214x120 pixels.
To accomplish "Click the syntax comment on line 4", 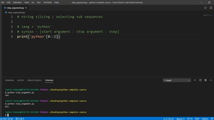I will 68,32.
